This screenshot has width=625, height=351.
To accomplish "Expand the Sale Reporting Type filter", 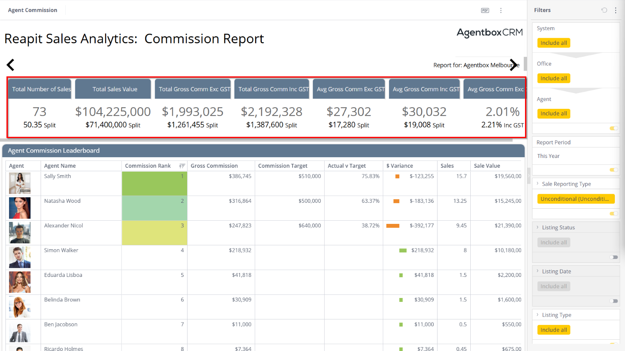I will [537, 184].
